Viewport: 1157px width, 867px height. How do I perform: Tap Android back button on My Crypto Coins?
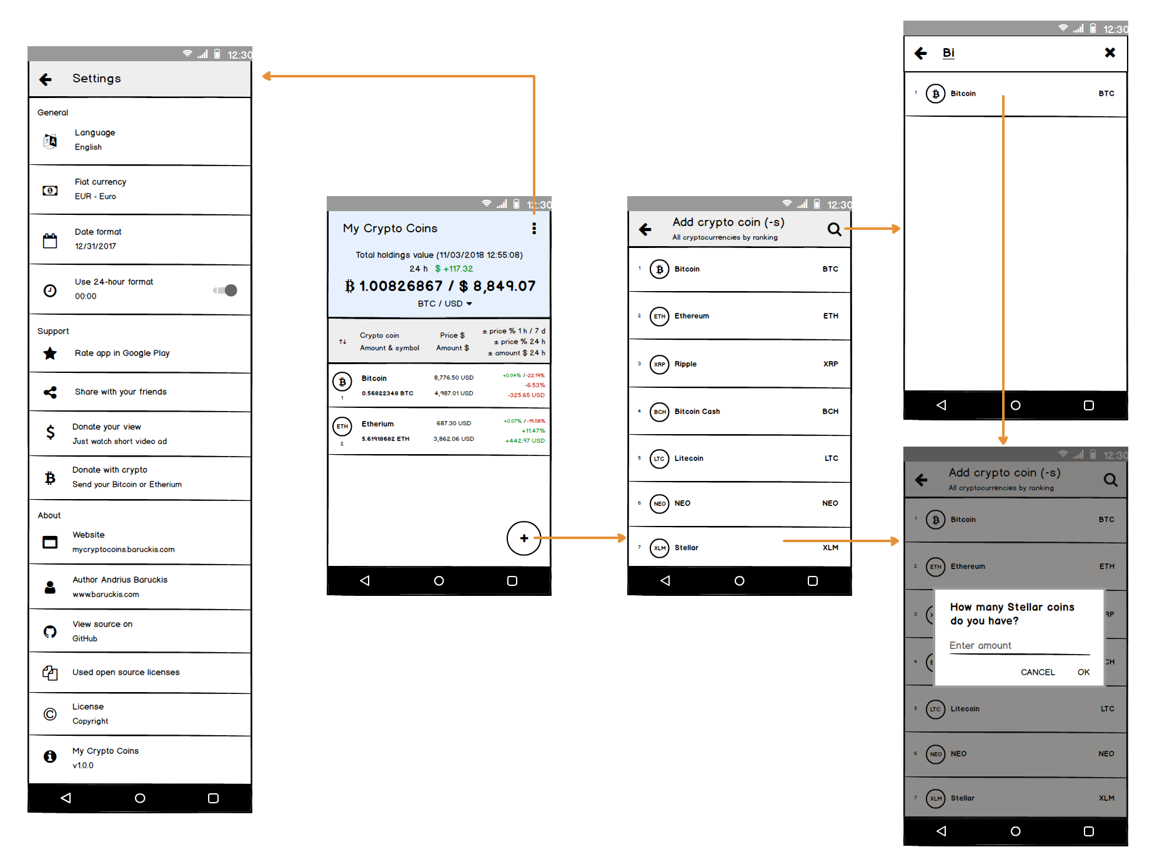365,581
